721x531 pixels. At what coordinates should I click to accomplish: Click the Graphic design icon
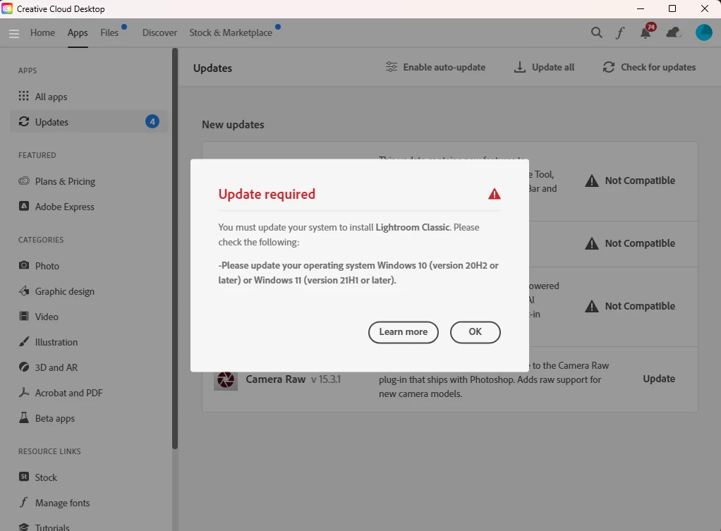(x=24, y=291)
